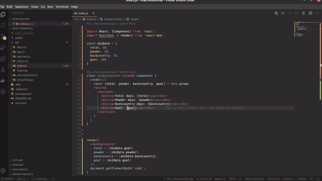Click the Prettier status bar item
Image resolution: width=322 pixels, height=181 pixels.
coord(302,179)
